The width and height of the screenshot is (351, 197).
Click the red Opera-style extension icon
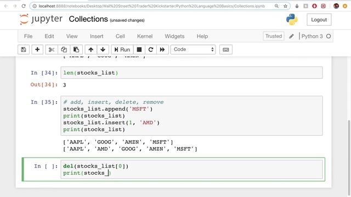[x=314, y=6]
